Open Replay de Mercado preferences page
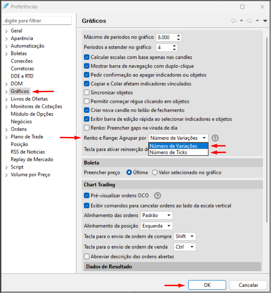 coord(32,159)
